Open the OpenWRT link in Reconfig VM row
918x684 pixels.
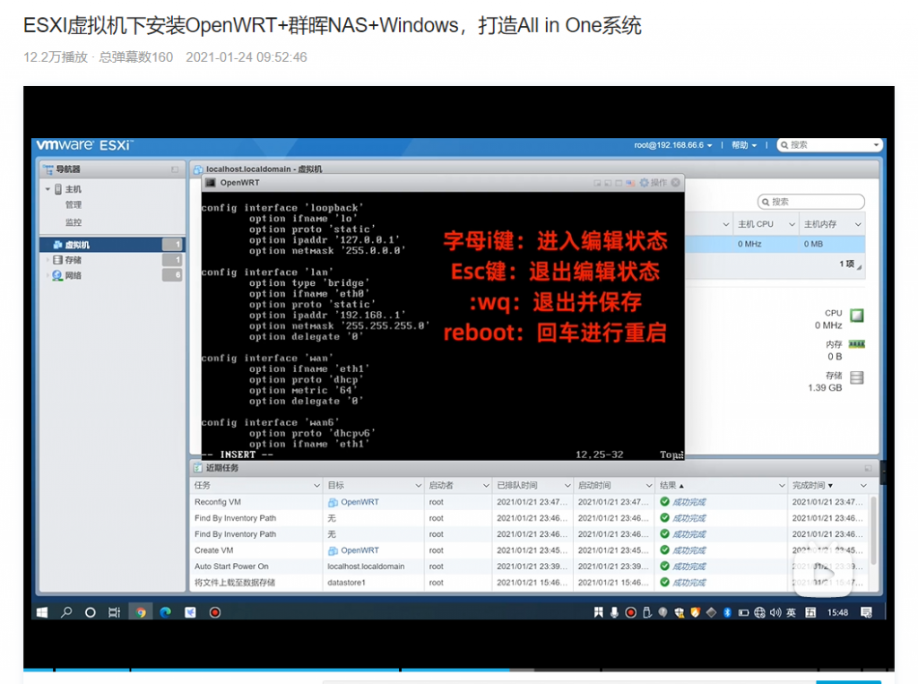(x=359, y=502)
